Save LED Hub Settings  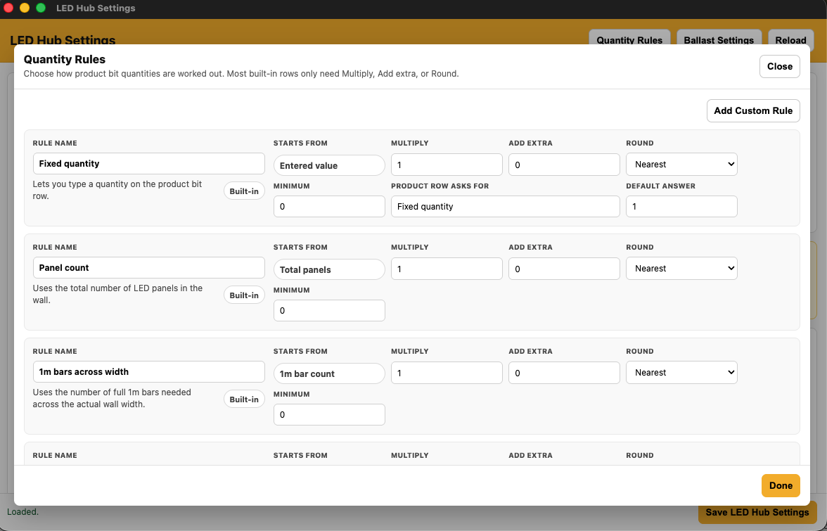tap(757, 512)
